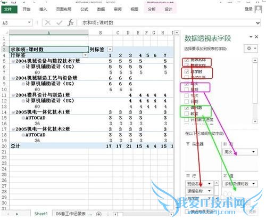
Task: Click the Name Box showing A3
Action: click(x=14, y=23)
